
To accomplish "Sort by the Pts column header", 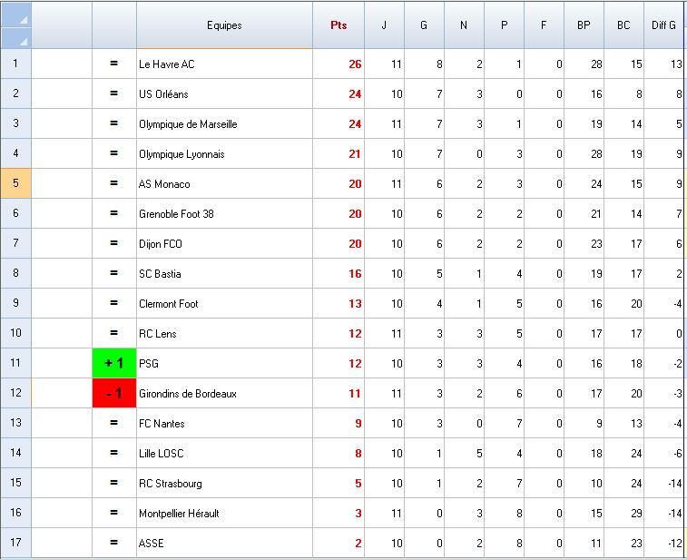I will [x=339, y=25].
